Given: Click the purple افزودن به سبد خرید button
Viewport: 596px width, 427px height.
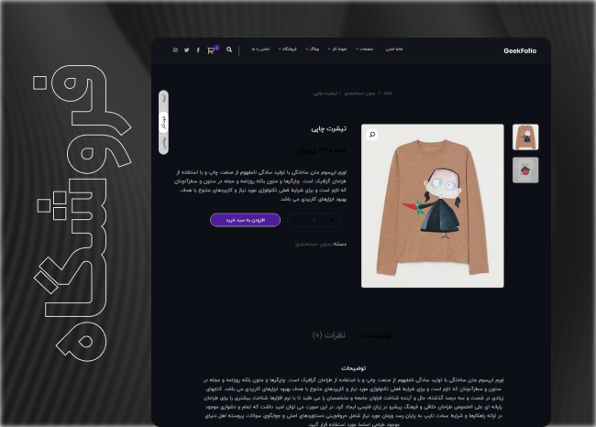Looking at the screenshot, I should pos(245,220).
